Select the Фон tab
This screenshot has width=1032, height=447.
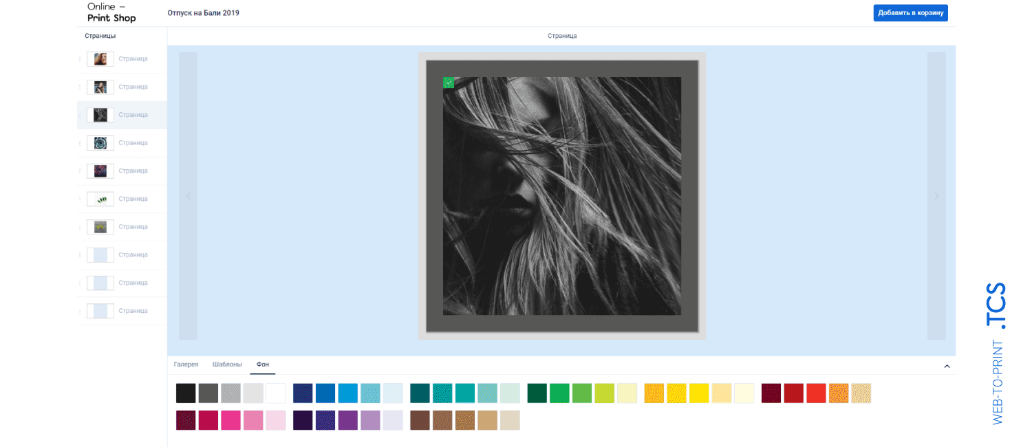pyautogui.click(x=263, y=364)
